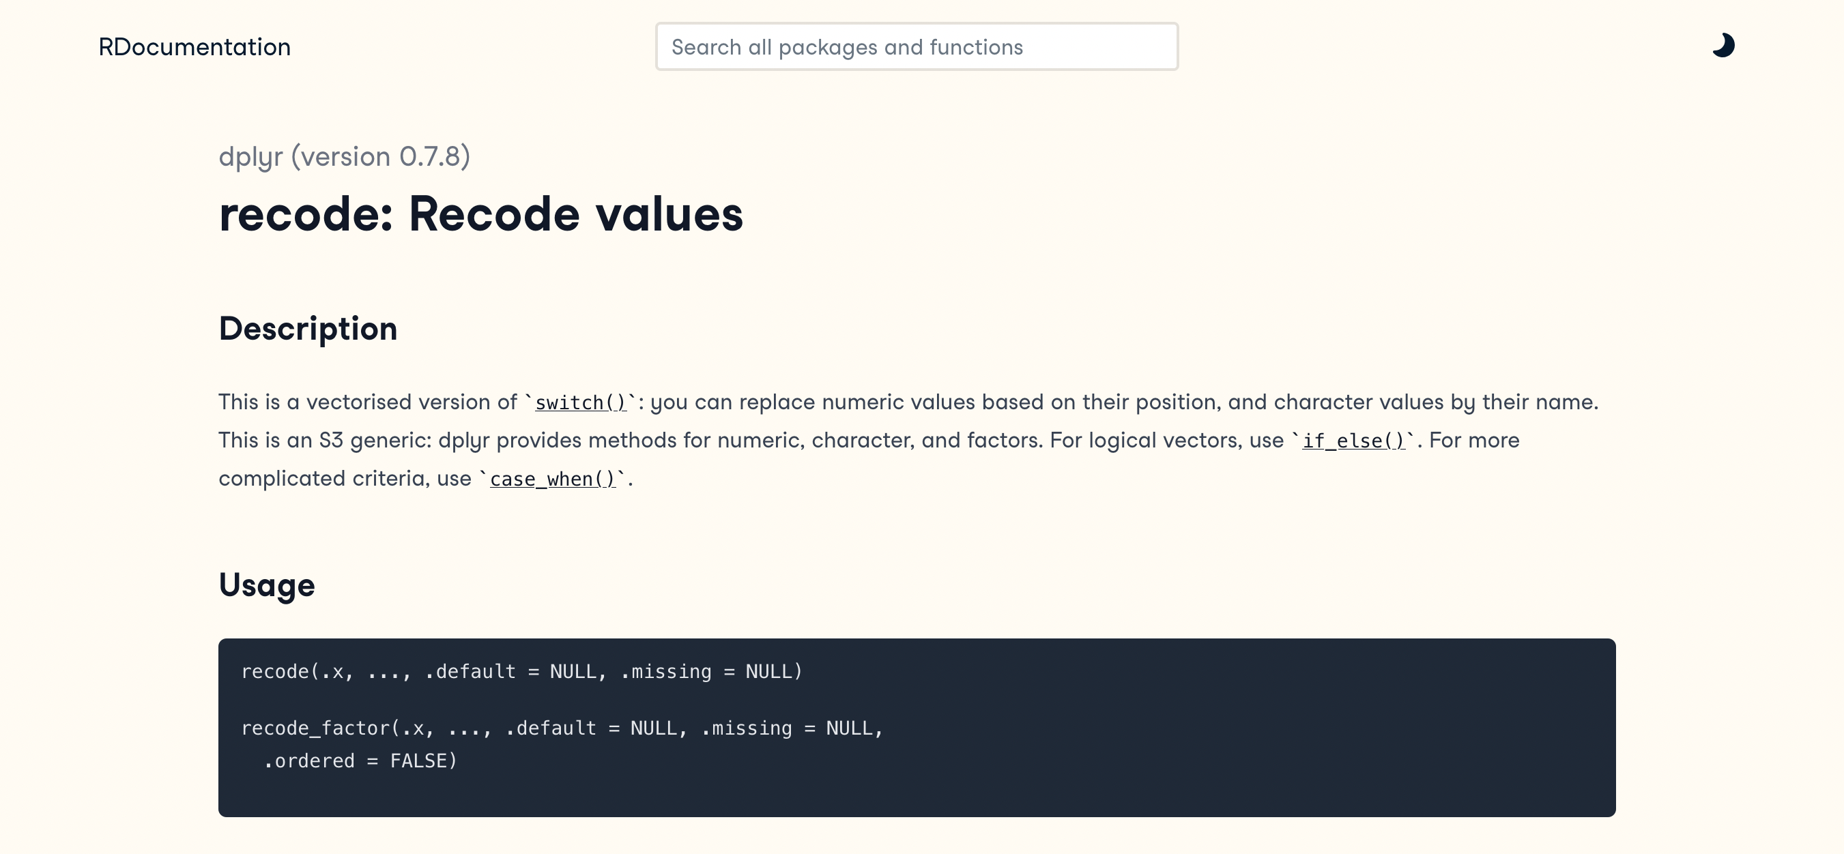Toggle dark mode with the moon icon
This screenshot has width=1844, height=854.
1723,46
